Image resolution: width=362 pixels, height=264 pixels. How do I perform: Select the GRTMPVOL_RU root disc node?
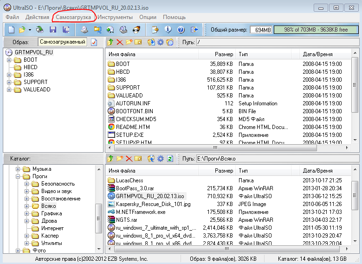coord(34,52)
